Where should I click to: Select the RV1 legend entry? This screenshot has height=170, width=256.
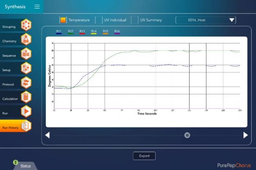(x=59, y=32)
